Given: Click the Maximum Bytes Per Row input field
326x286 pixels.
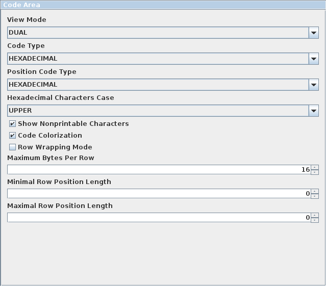Looking at the screenshot, I should point(159,170).
